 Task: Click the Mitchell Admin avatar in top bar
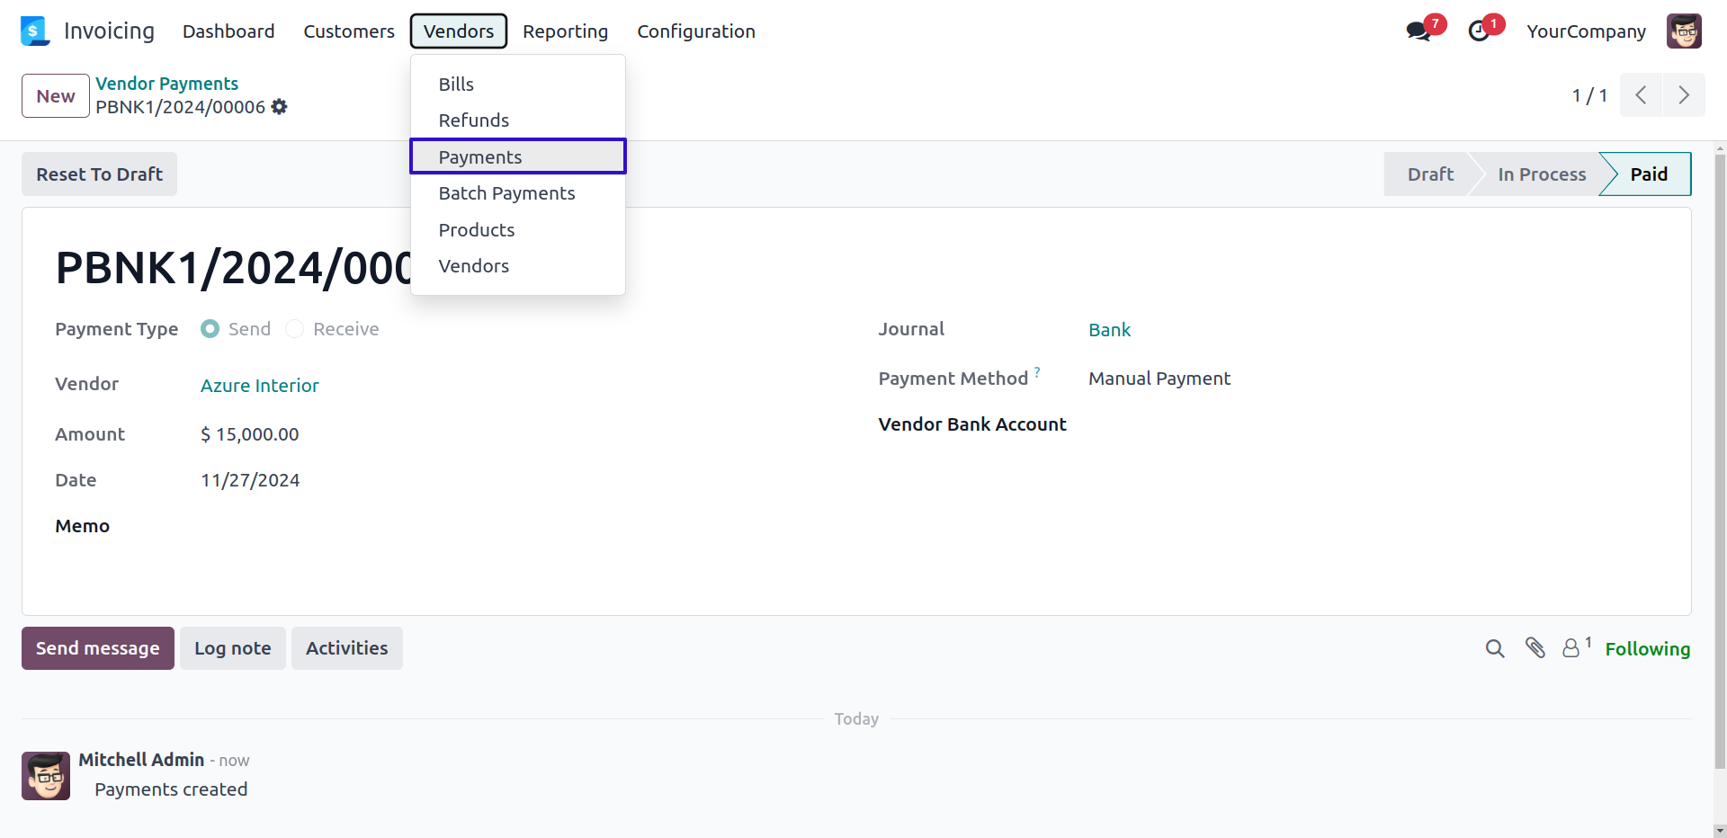click(1684, 31)
